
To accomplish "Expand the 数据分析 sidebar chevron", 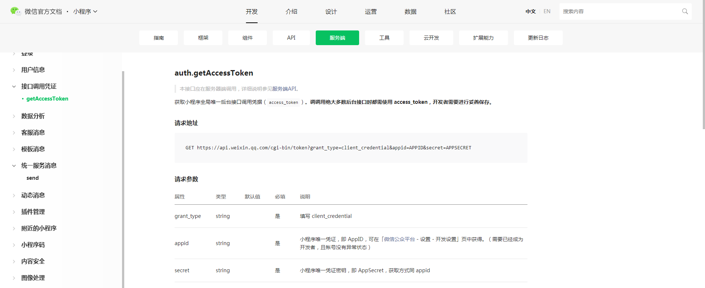I will [14, 116].
